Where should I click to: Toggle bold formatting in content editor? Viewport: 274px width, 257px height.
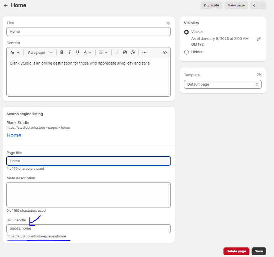pyautogui.click(x=62, y=52)
